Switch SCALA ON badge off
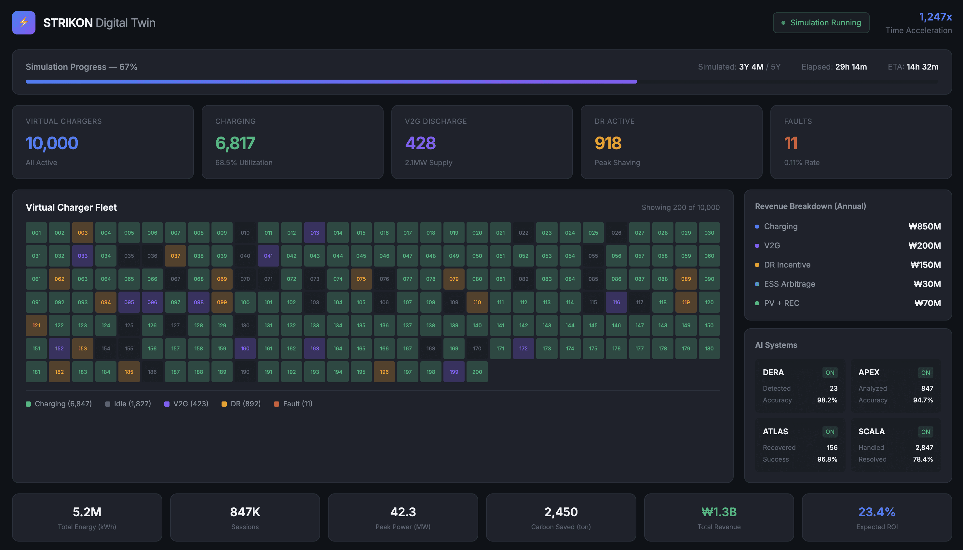This screenshot has height=550, width=963. point(925,432)
